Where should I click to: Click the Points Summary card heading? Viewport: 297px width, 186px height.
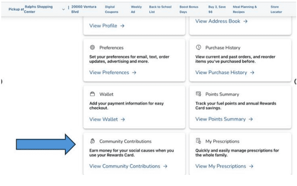(222, 94)
